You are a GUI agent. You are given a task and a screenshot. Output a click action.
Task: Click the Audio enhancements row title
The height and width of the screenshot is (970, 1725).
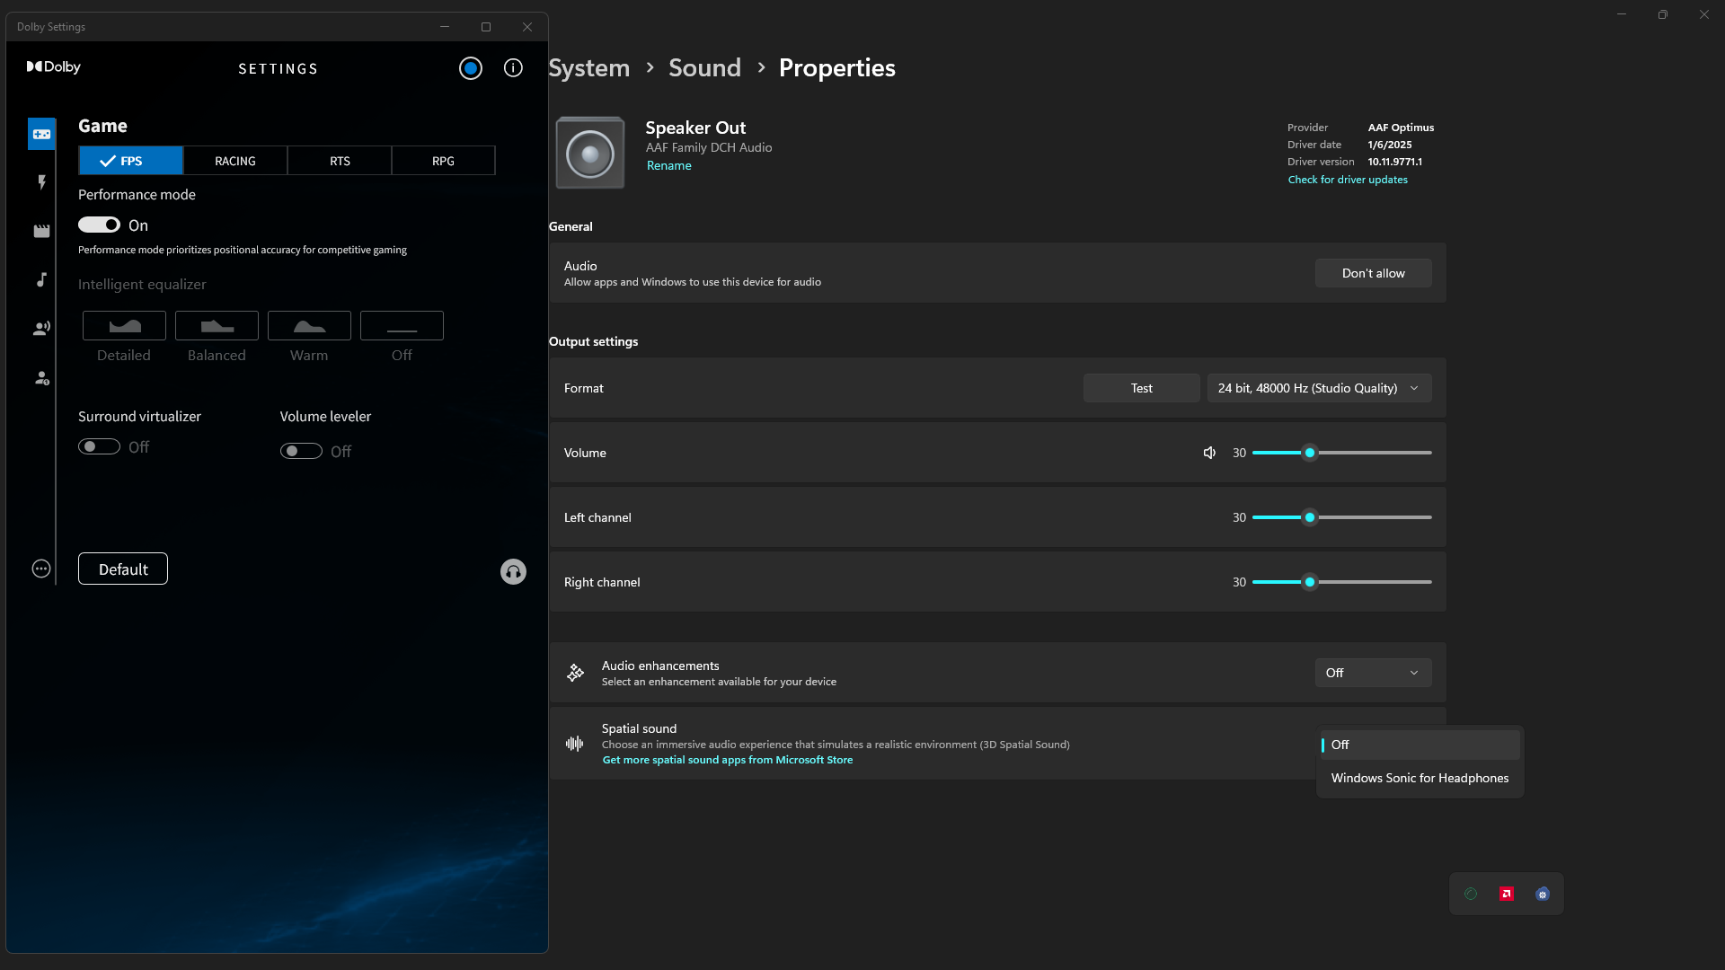660,666
